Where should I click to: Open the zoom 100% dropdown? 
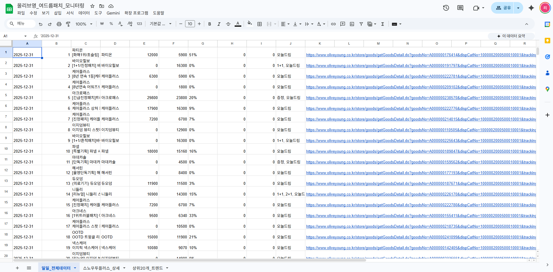(84, 24)
